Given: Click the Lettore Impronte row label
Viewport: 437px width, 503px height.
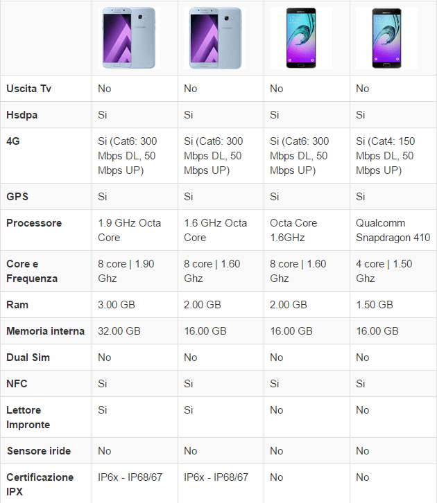Looking at the screenshot, I should (28, 417).
